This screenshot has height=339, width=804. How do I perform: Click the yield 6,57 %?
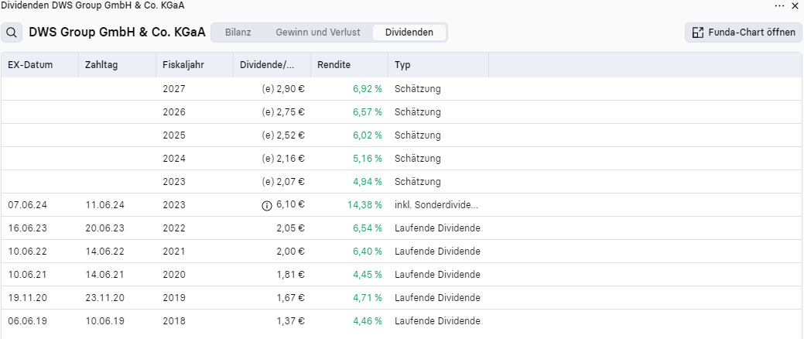[367, 111]
